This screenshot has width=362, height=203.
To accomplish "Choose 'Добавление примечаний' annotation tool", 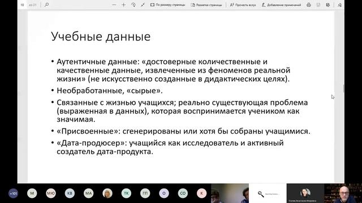I will tap(281, 5).
